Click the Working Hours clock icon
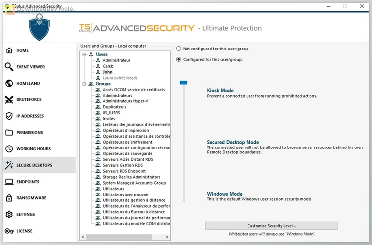The image size is (372, 245). pos(9,148)
